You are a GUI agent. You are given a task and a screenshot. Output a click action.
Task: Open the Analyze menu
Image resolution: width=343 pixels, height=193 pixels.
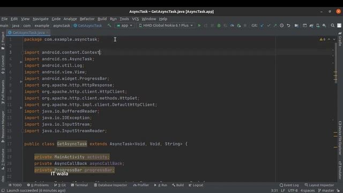coord(70,19)
